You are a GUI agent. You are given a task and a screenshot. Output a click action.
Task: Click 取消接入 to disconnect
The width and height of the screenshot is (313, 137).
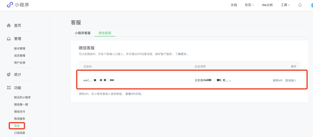291,81
